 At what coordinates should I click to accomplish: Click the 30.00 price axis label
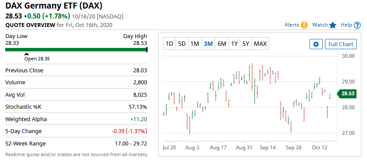[349, 56]
